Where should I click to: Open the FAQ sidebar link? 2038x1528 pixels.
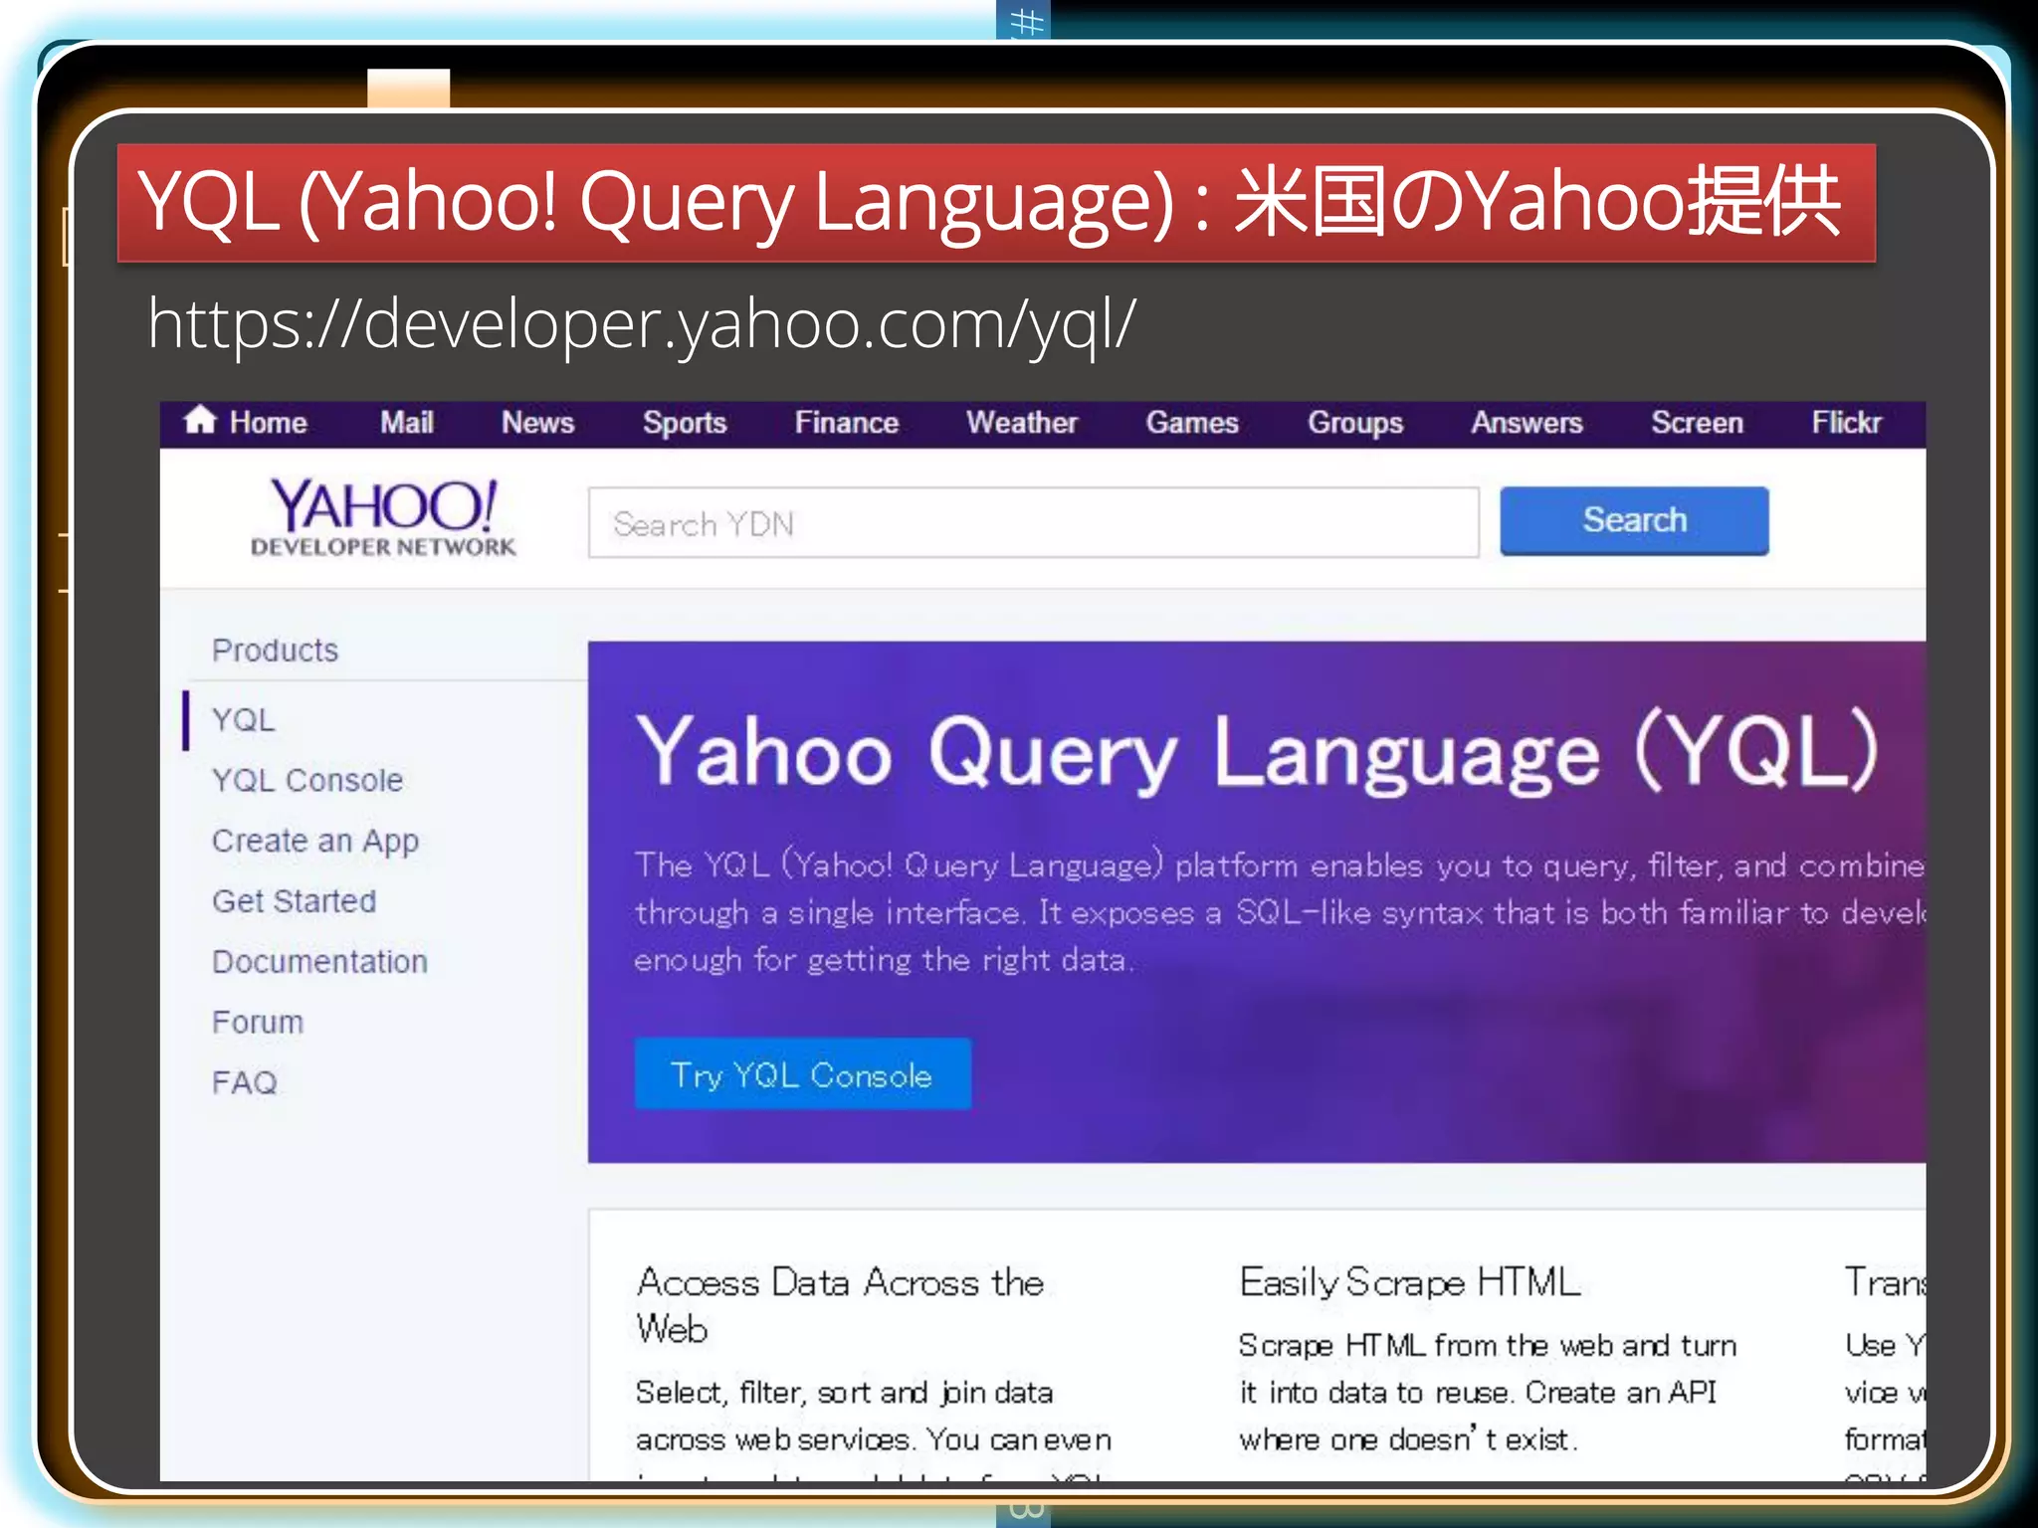coord(244,1082)
